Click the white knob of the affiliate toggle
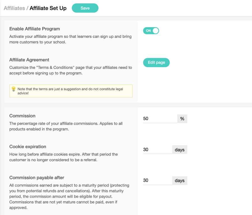 click(x=156, y=31)
